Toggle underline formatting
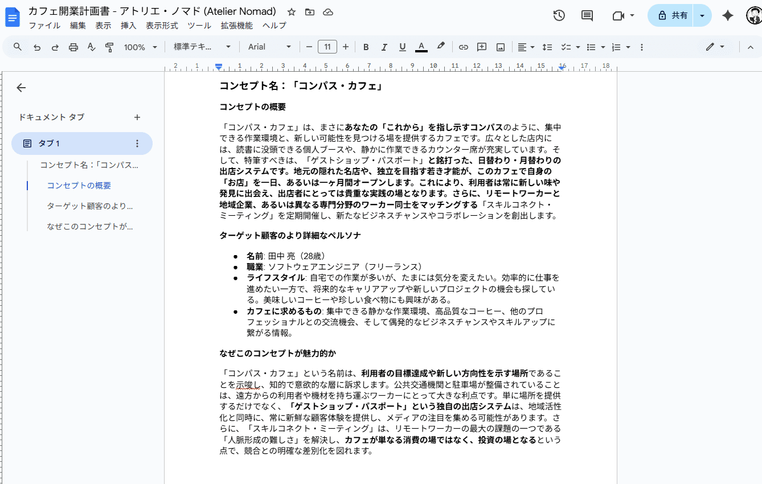762x484 pixels. (403, 47)
